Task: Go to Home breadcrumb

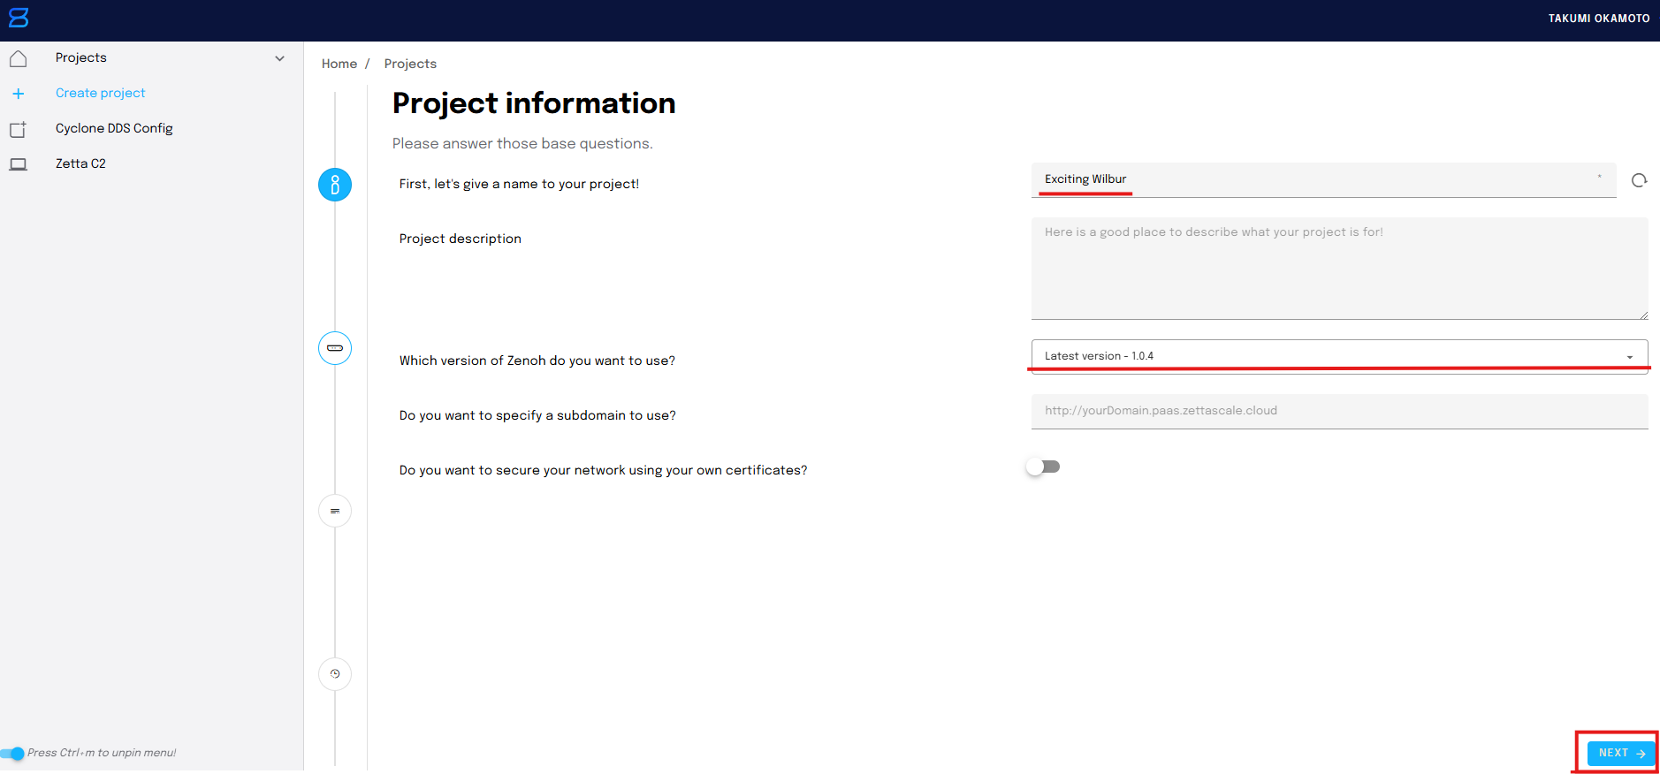Action: pos(339,64)
